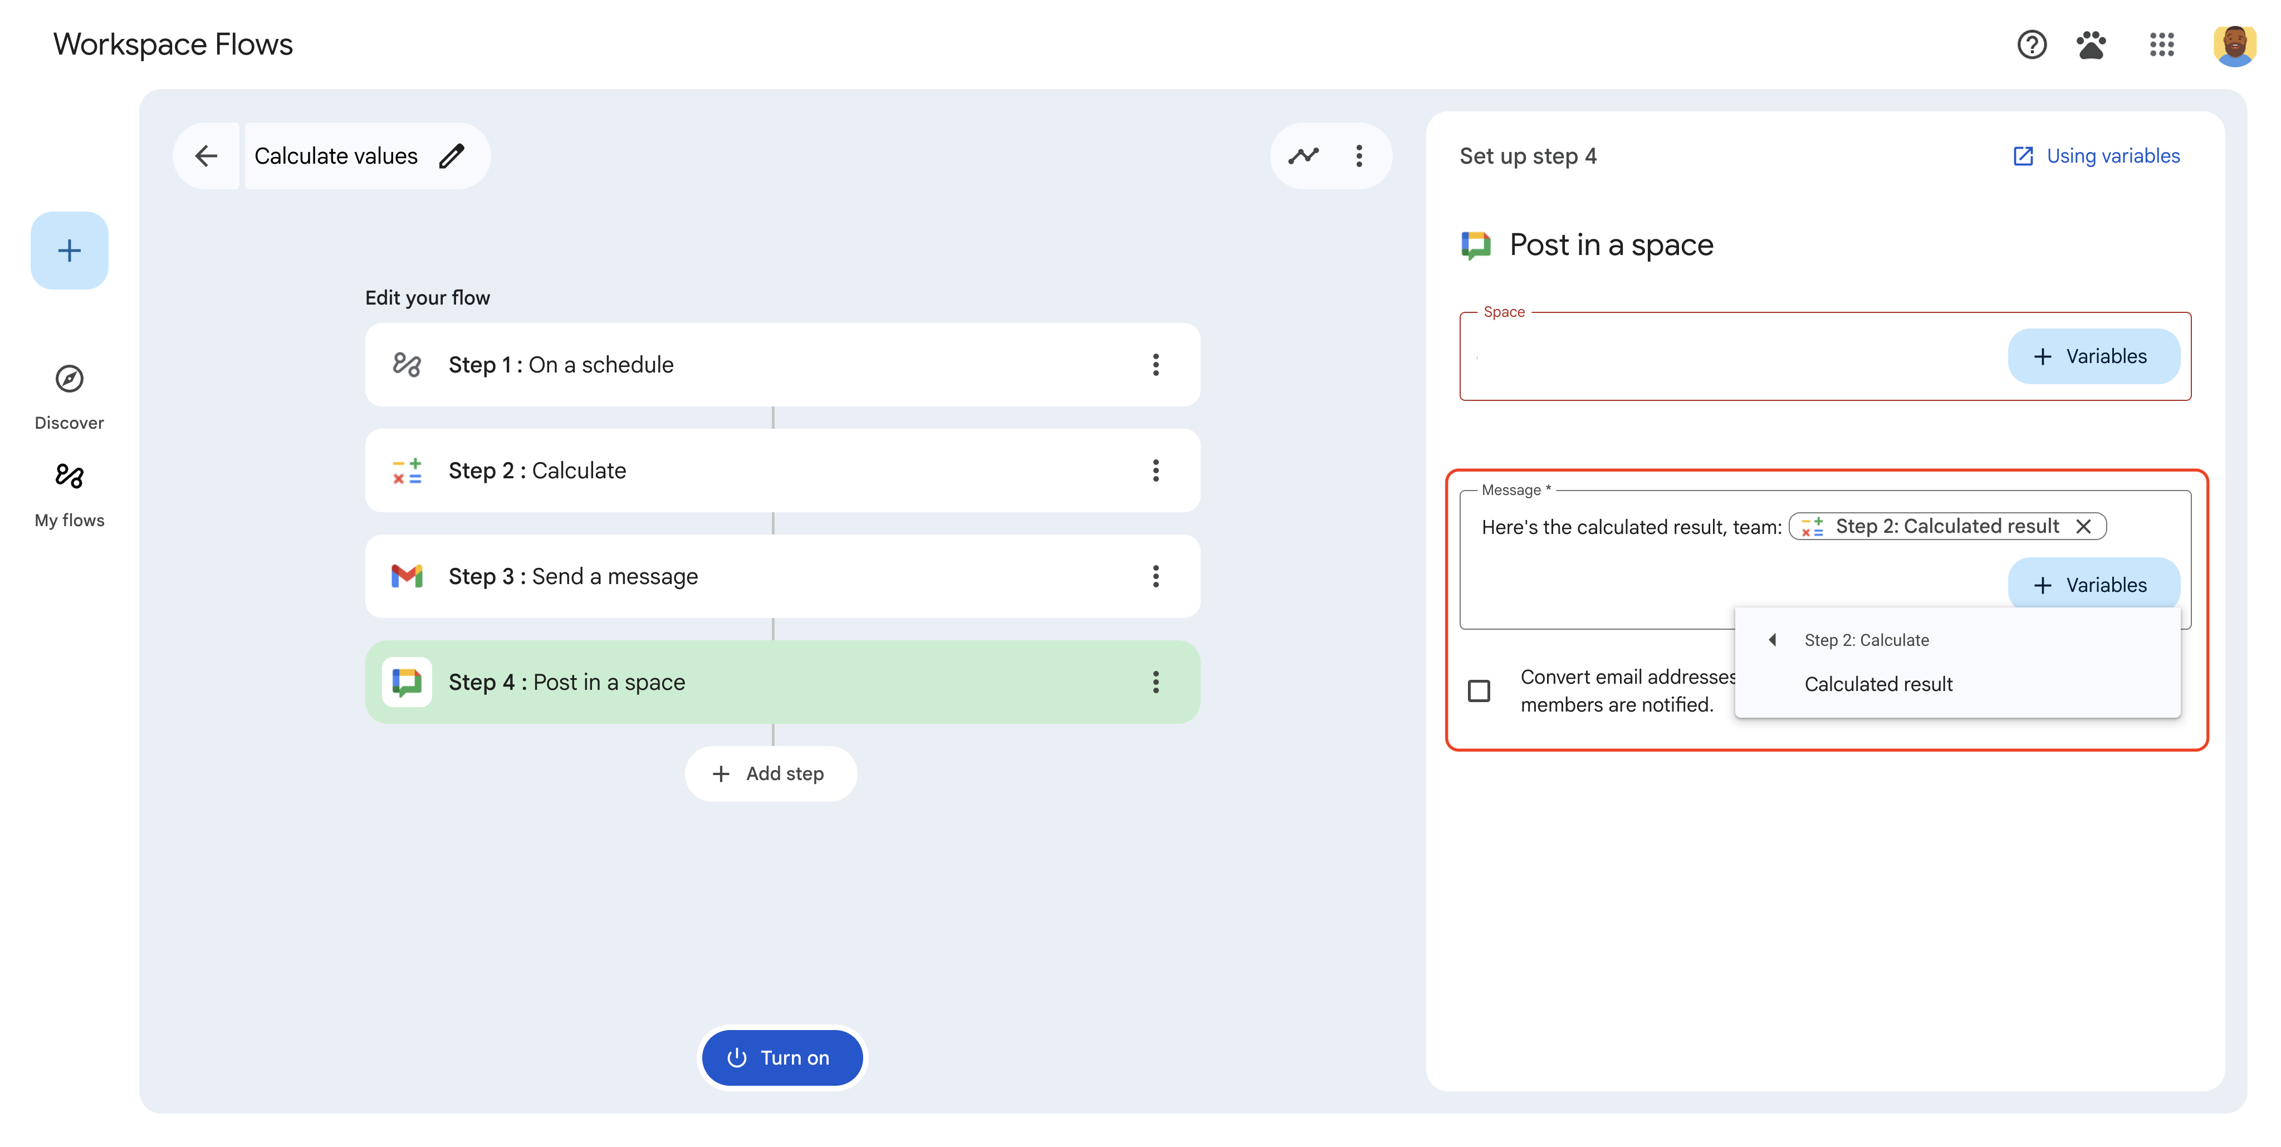
Task: Open the flow's three-dot overflow menu
Action: (x=1359, y=156)
